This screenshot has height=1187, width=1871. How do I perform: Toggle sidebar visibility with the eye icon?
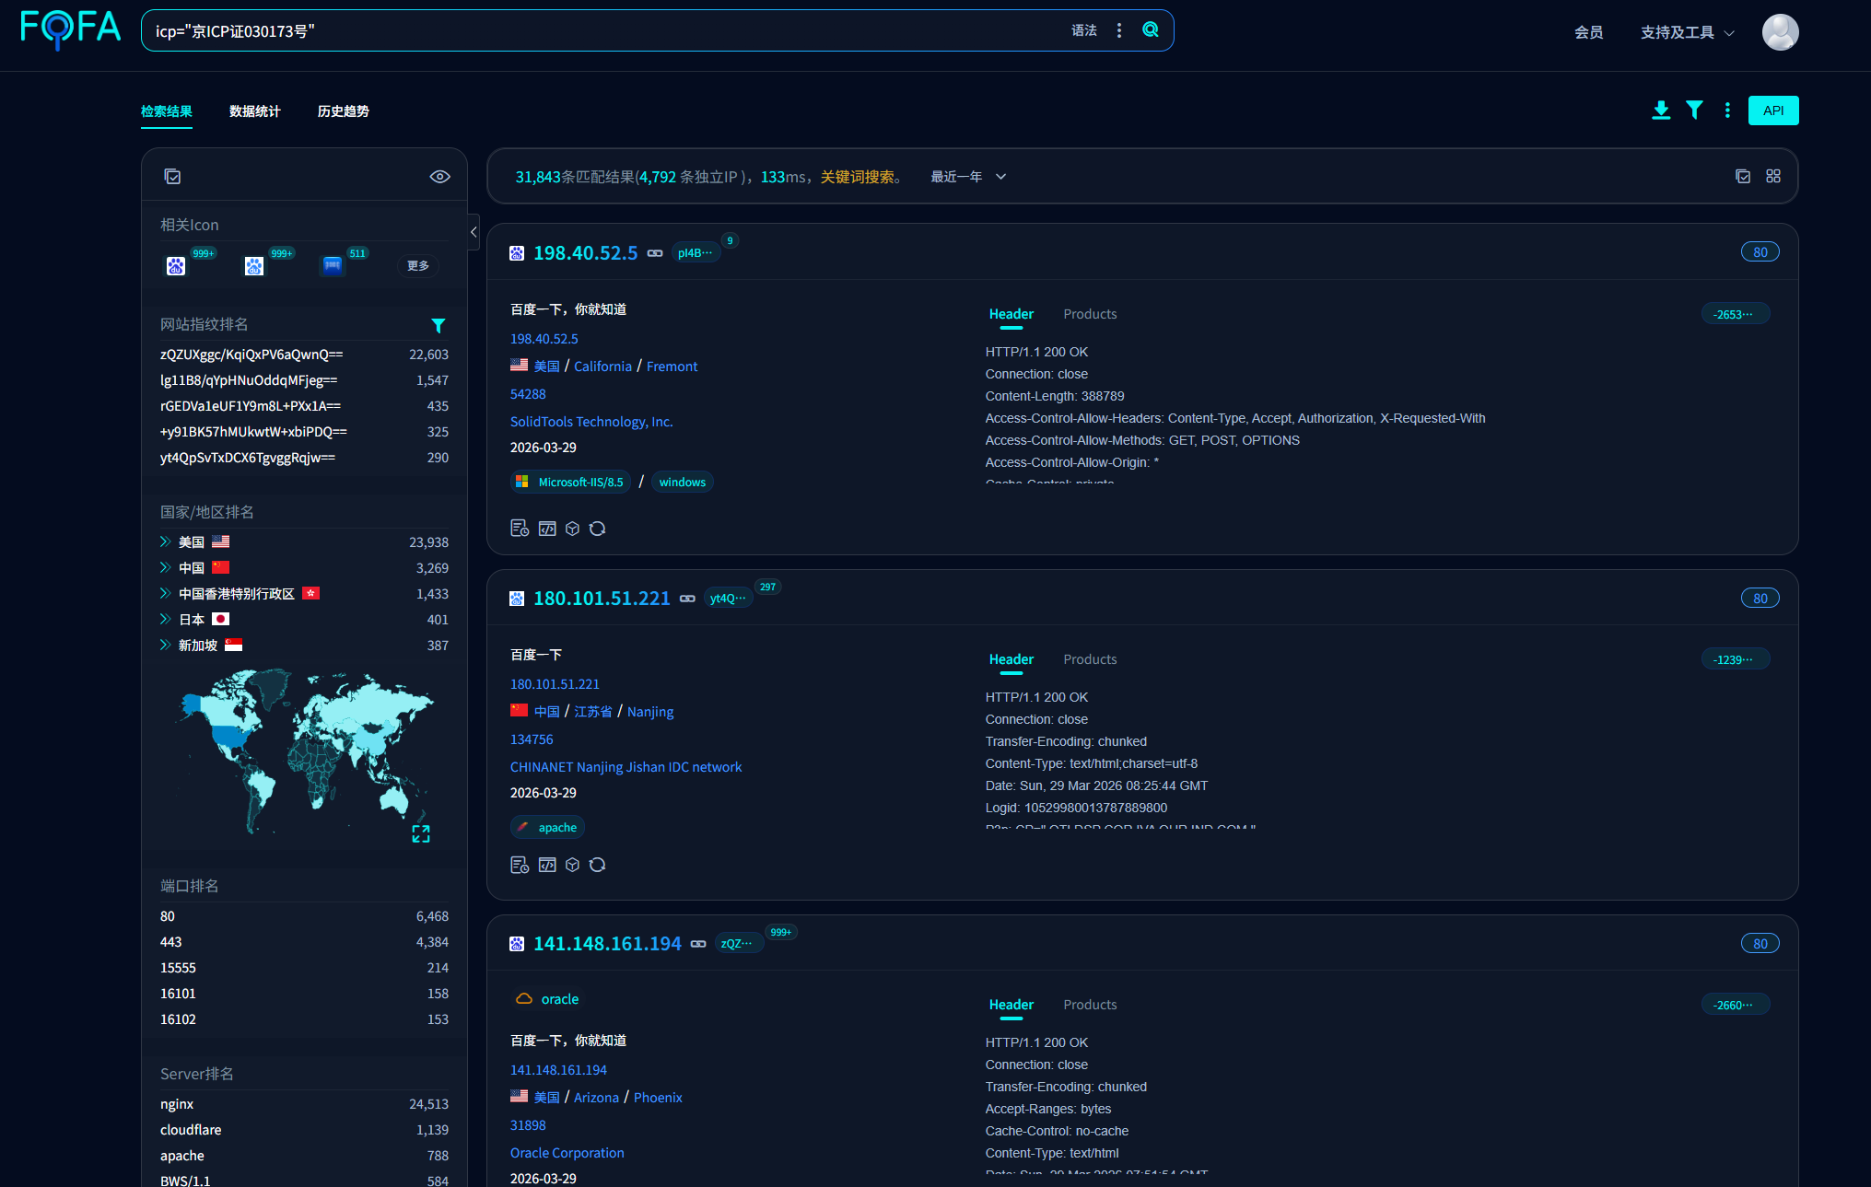point(440,177)
